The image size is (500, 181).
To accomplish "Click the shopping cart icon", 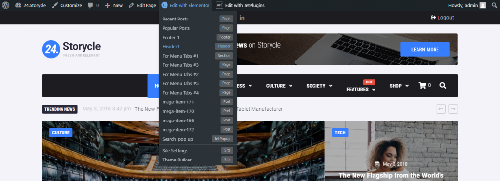I will pyautogui.click(x=422, y=85).
